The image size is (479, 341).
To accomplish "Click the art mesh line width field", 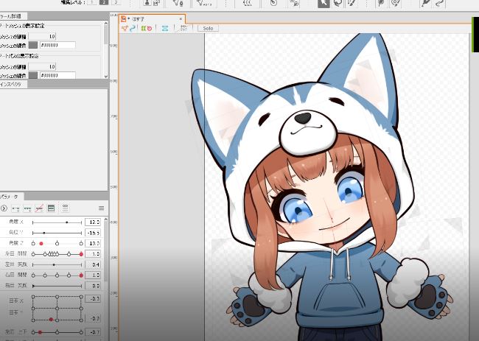I will [x=42, y=36].
